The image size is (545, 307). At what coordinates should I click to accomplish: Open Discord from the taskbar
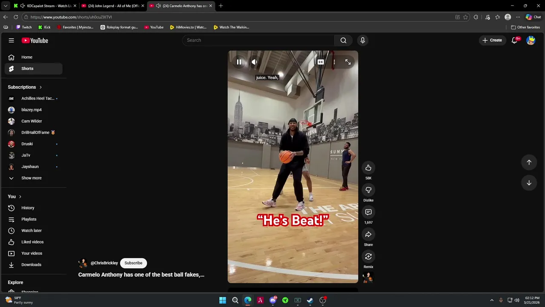273,300
